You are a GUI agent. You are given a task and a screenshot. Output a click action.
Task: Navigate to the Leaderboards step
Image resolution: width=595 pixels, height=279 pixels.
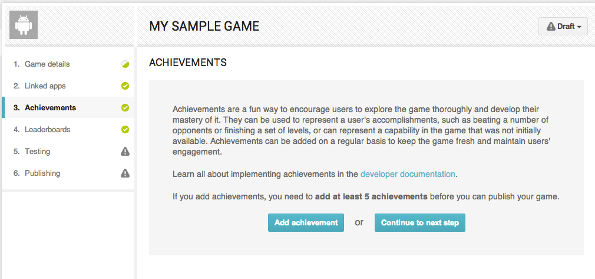[47, 130]
